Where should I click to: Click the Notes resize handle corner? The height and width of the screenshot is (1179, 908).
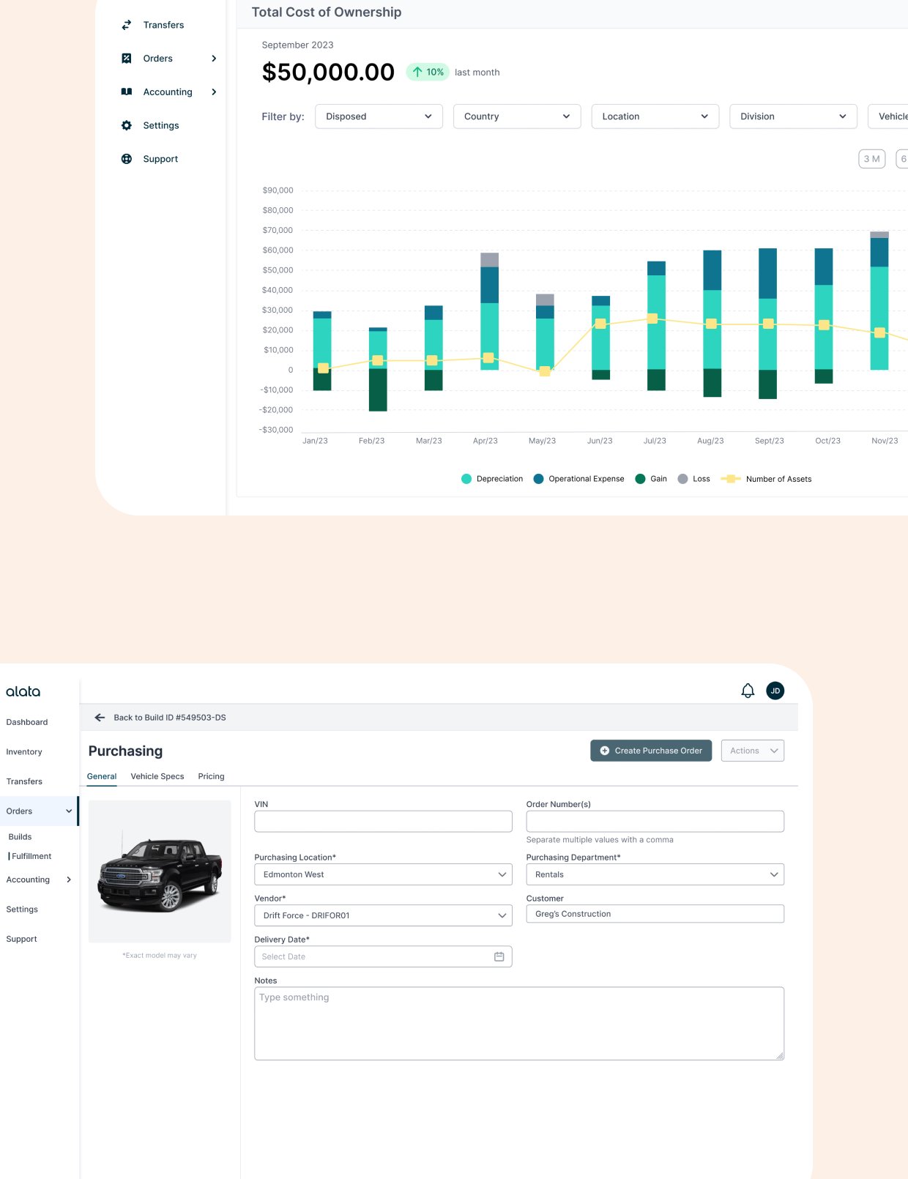coord(780,1056)
